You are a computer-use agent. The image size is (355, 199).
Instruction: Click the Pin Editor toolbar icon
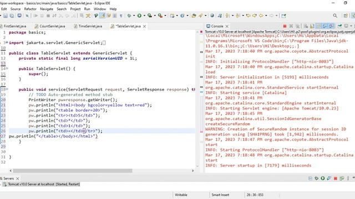pyautogui.click(x=283, y=15)
